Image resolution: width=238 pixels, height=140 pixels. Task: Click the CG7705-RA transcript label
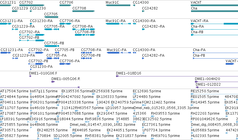click(54, 26)
